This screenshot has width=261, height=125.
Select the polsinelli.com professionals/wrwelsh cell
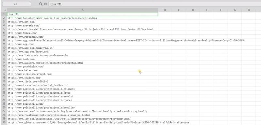82,96
